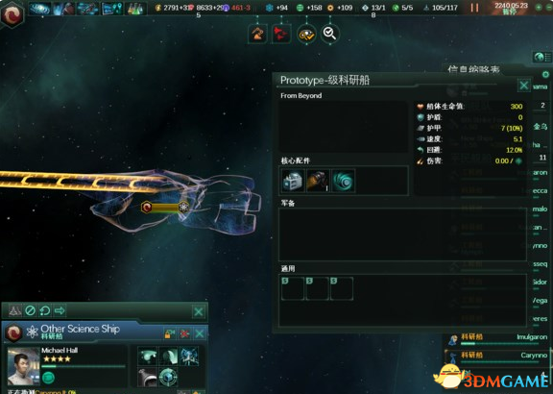Click the orange construction arm alert icon
Image resolution: width=553 pixels, height=394 pixels.
(x=257, y=34)
